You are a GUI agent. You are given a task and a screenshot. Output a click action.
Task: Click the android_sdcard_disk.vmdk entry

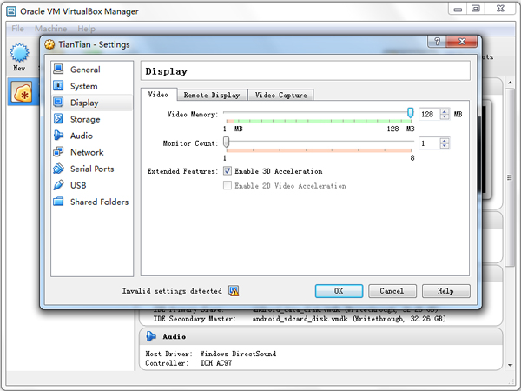pos(349,319)
